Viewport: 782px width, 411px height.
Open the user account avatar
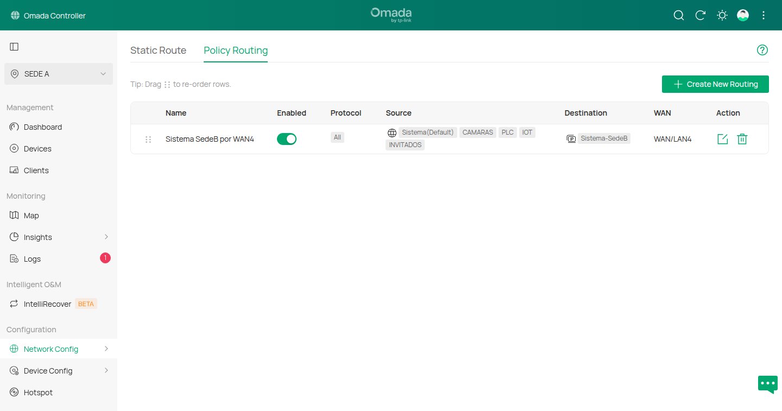(743, 15)
